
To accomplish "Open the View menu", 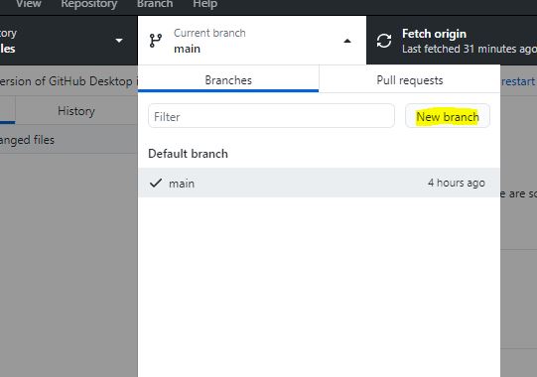I will (29, 4).
